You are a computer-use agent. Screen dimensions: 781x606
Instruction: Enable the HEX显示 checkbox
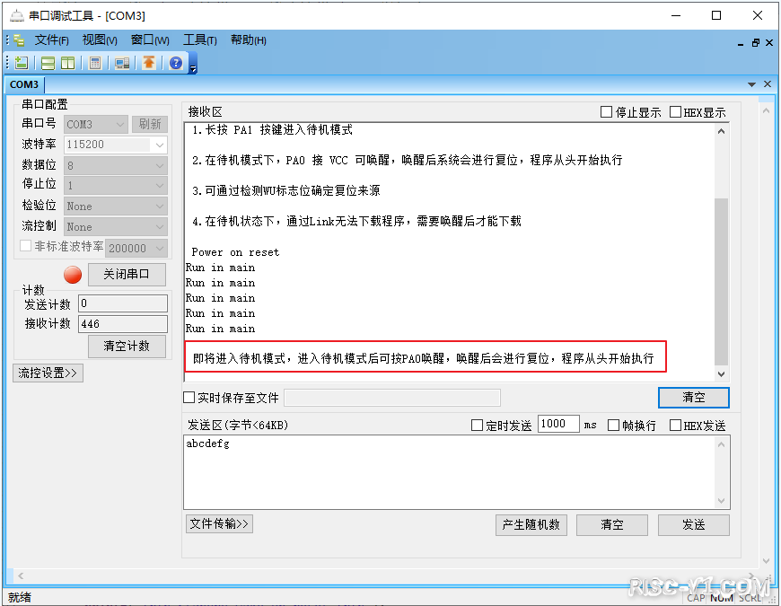pos(675,112)
